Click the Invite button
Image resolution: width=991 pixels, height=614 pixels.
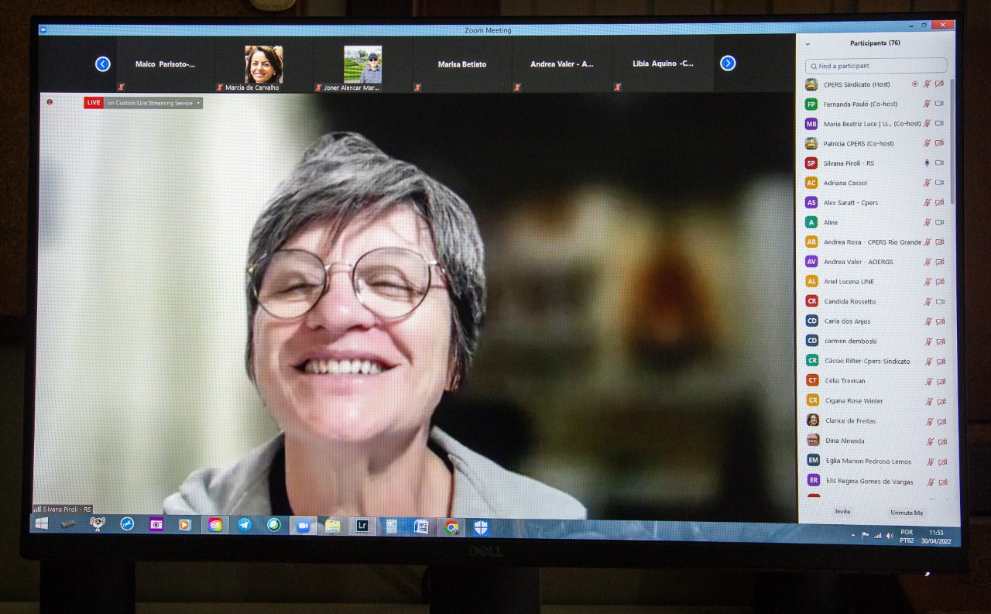(x=842, y=512)
